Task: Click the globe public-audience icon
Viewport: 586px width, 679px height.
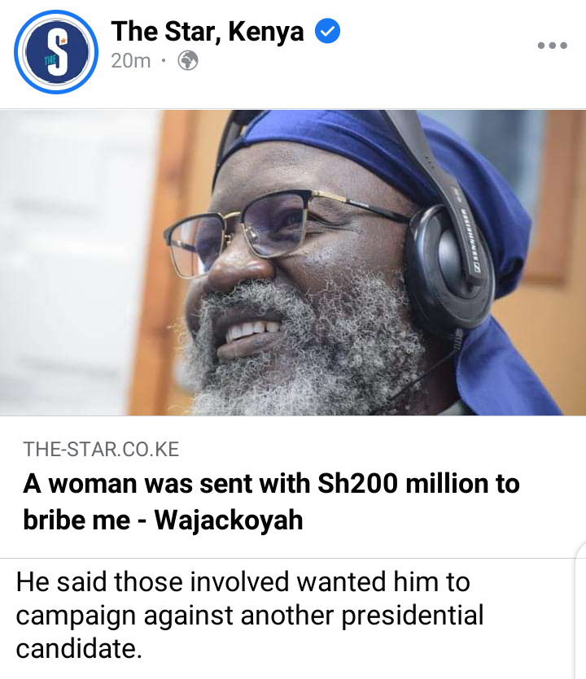Action: pyautogui.click(x=188, y=61)
